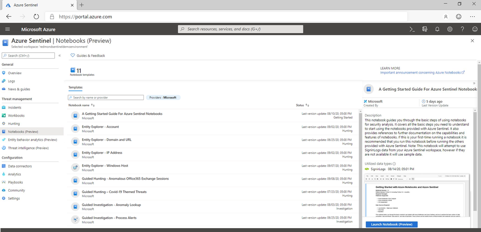Select Entity Explorer - Windows Host notebook
Screen dimensions: 481x232
[213, 168]
